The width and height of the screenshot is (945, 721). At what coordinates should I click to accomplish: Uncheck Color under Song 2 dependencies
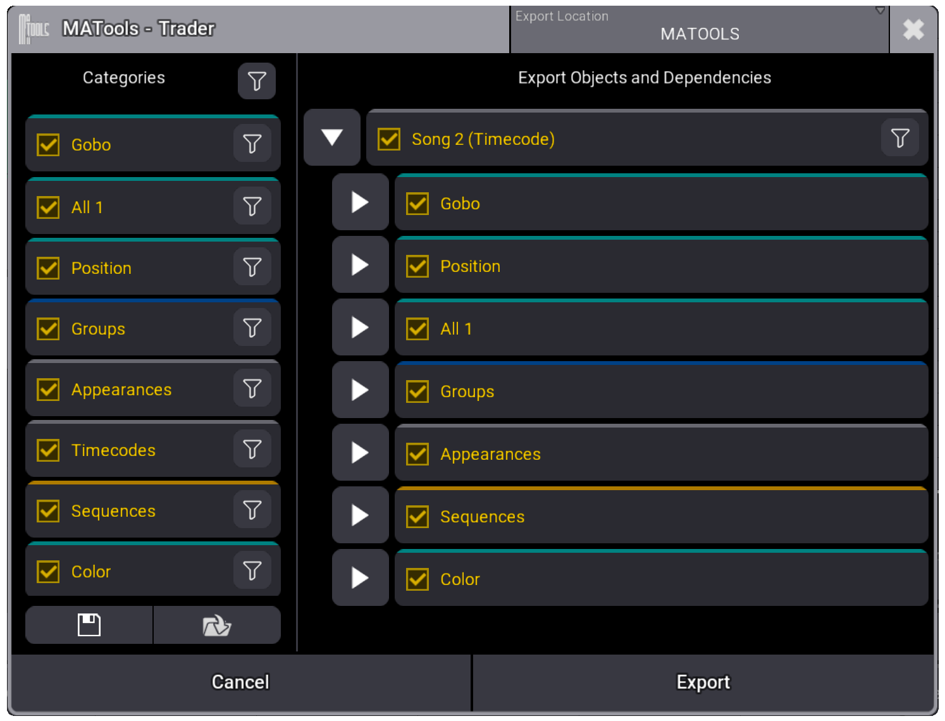click(417, 579)
